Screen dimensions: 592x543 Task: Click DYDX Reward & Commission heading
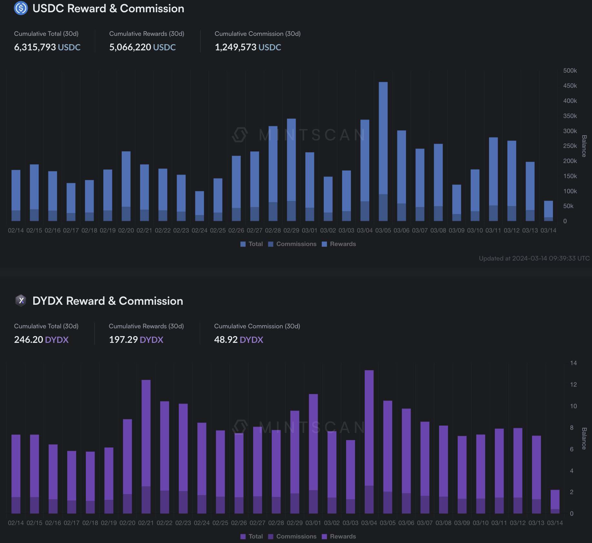click(108, 301)
